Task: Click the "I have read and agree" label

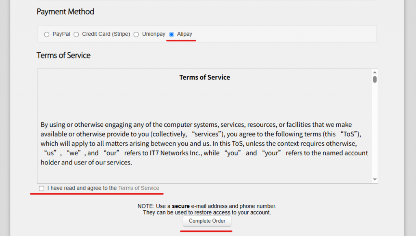Action: click(x=82, y=188)
